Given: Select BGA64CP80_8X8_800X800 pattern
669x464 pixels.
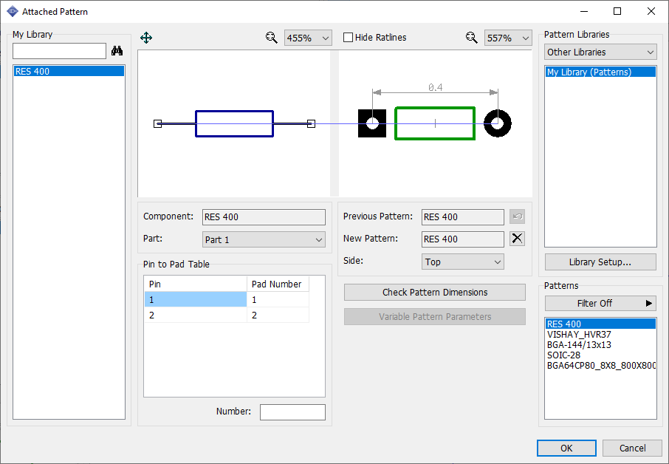Looking at the screenshot, I should 601,366.
